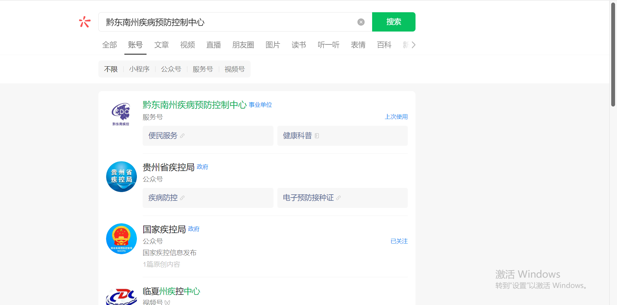Image resolution: width=617 pixels, height=305 pixels.
Task: Open the 临夏州疾控中心 CDC avatar
Action: pyautogui.click(x=121, y=296)
